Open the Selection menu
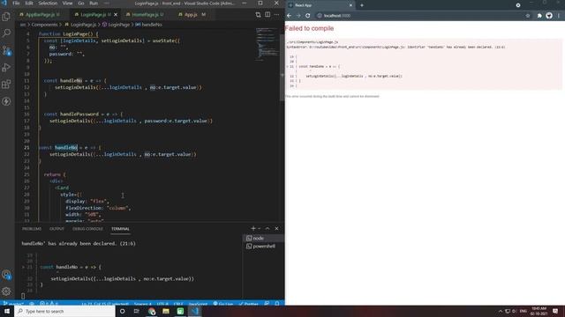Screen dimensions: 565x317 pyautogui.click(x=48, y=4)
